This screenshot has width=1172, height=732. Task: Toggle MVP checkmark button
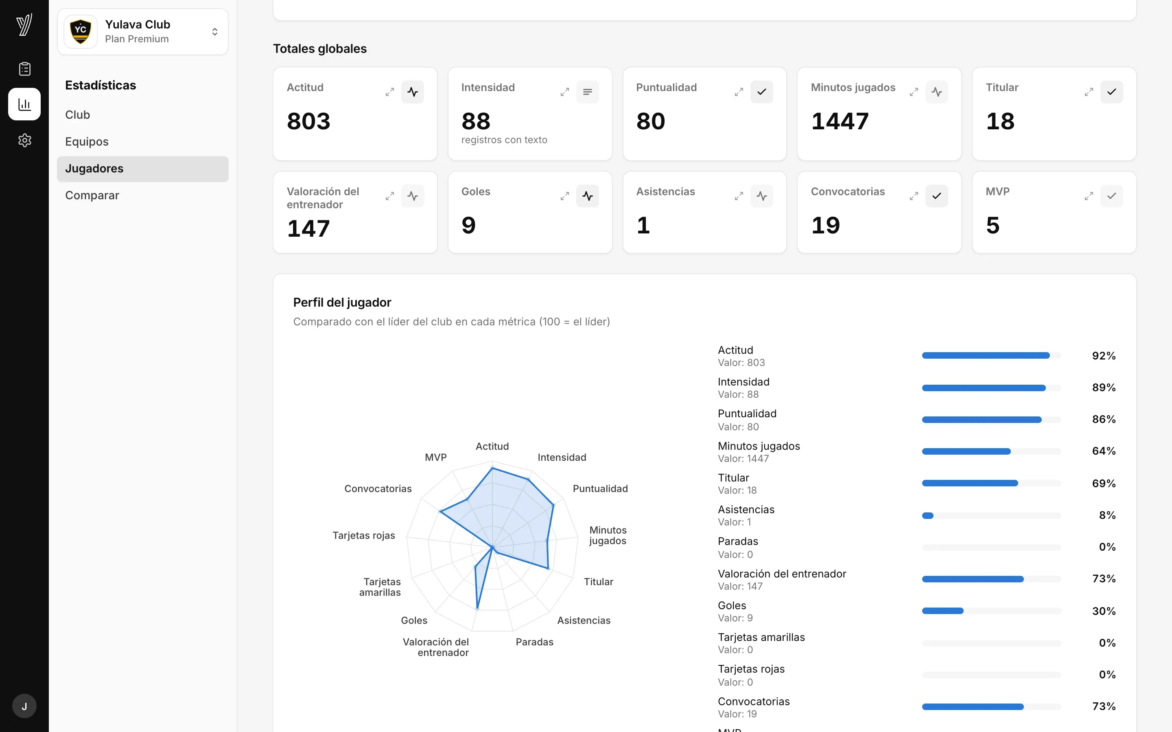pyautogui.click(x=1111, y=196)
